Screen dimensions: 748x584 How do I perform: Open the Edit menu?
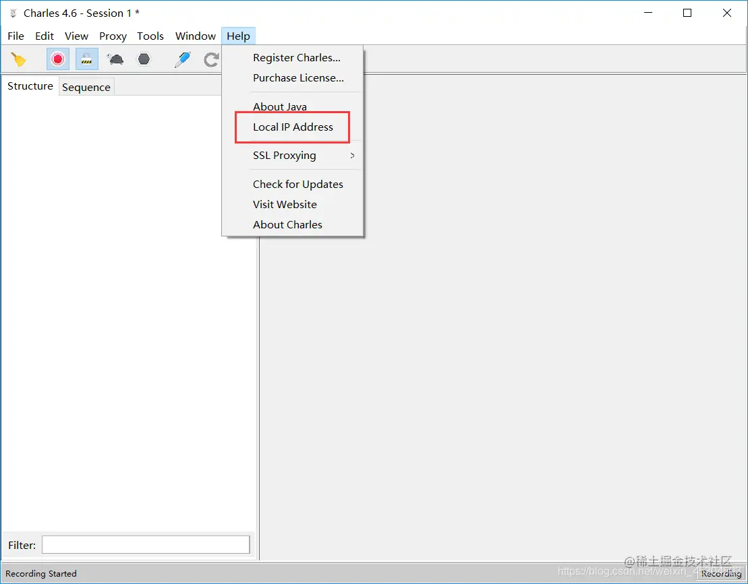(45, 36)
